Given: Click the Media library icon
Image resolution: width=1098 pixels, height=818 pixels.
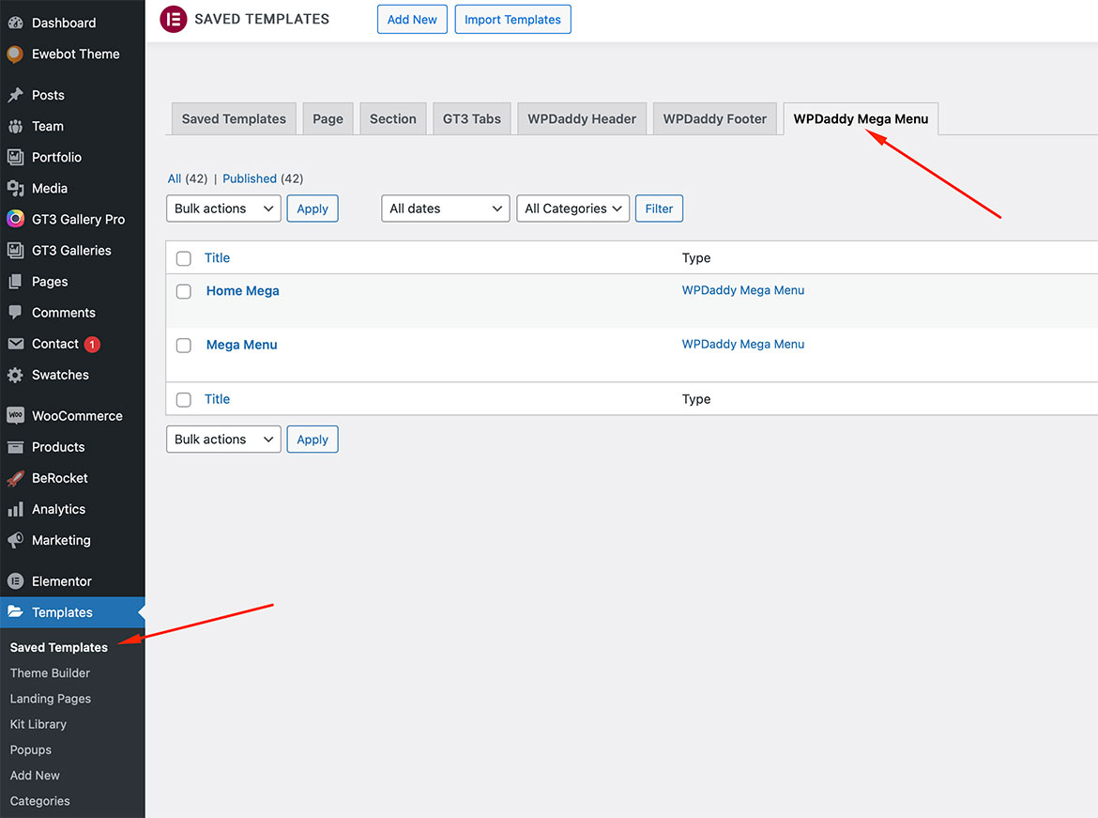Looking at the screenshot, I should click(15, 188).
